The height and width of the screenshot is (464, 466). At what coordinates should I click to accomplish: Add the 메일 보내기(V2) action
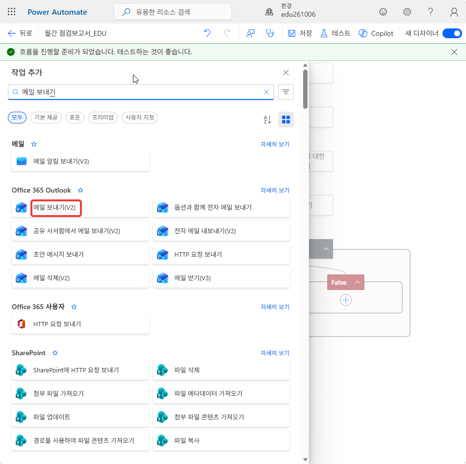[x=80, y=207]
